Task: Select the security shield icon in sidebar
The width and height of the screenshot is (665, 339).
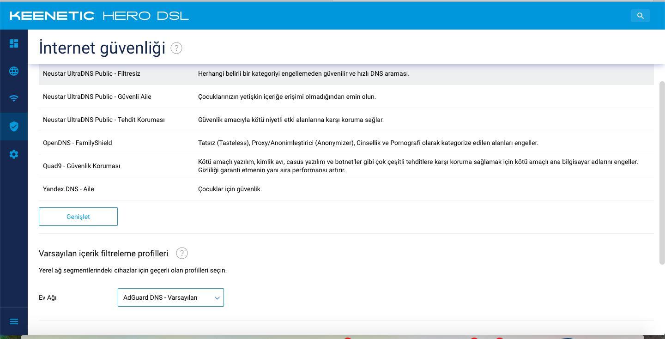Action: pyautogui.click(x=14, y=126)
